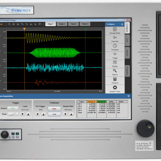The width and height of the screenshot is (161, 161).
Task: Open the Timebase clock settings
Action: coord(115,47)
